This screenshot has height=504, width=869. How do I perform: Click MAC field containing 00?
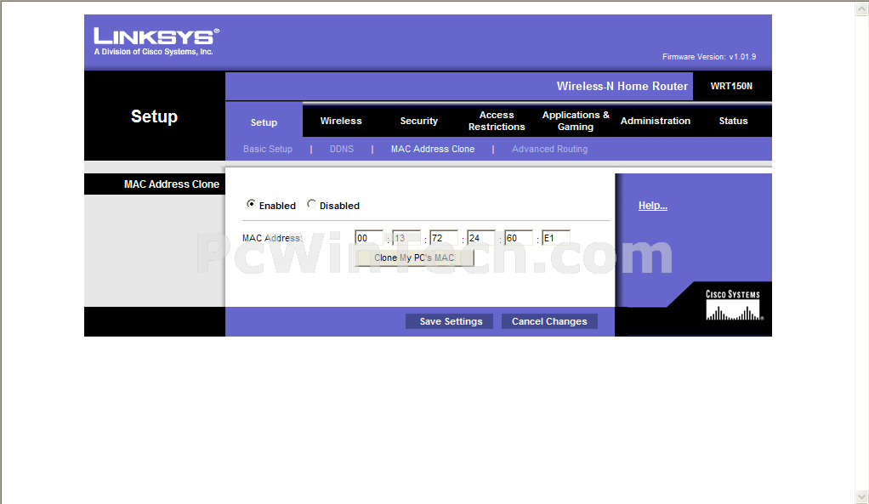tap(369, 238)
